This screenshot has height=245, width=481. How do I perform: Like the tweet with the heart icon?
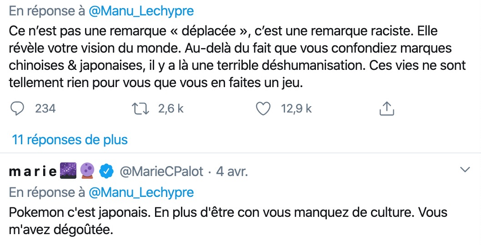pos(263,108)
